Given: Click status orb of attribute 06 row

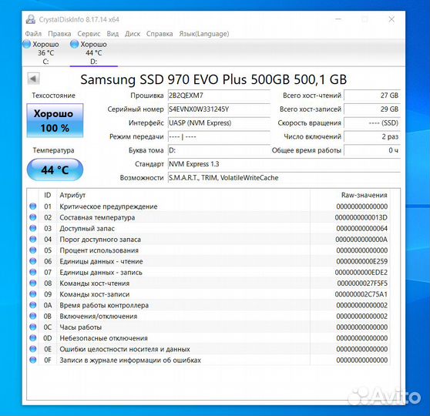Looking at the screenshot, I should pyautogui.click(x=33, y=261).
